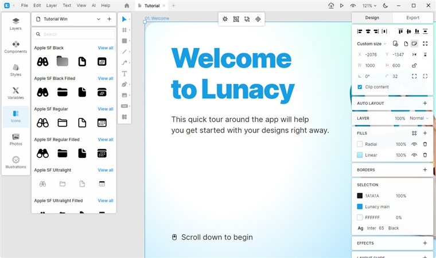Switch to the Export tab
This screenshot has width=436, height=258.
412,18
